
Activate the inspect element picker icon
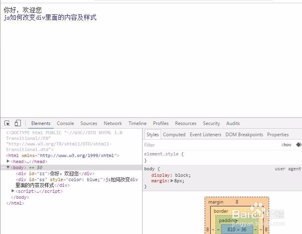(7, 123)
